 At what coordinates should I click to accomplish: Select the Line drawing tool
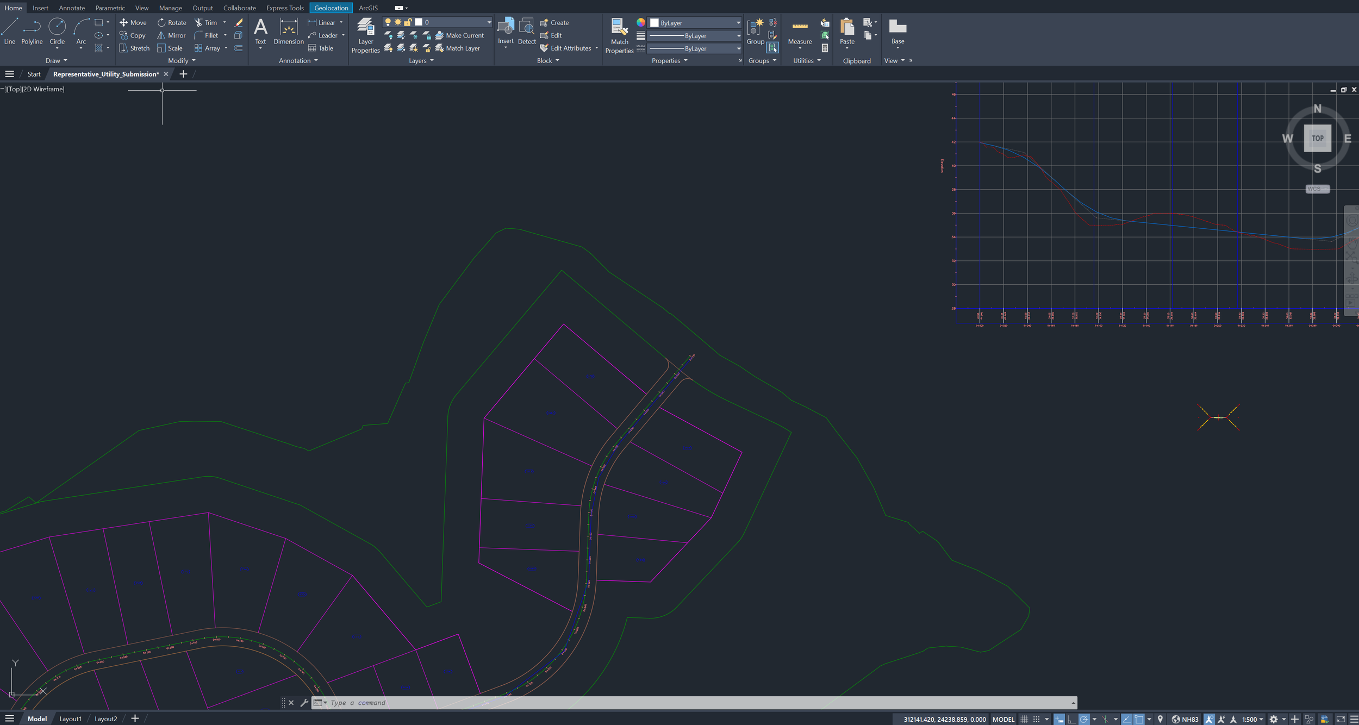pyautogui.click(x=10, y=31)
